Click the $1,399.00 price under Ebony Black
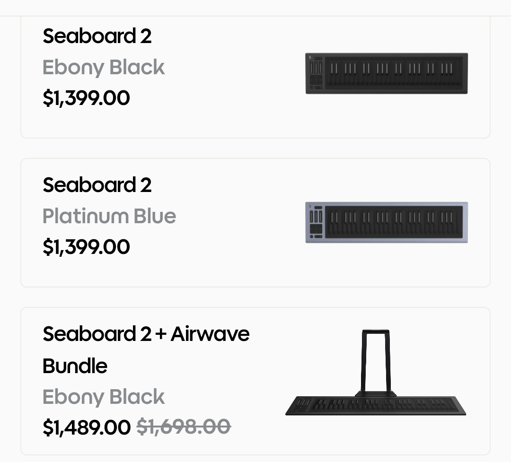 pos(86,98)
